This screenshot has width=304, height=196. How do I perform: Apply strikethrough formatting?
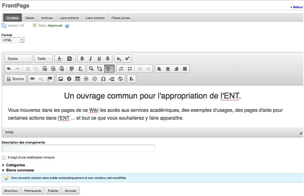click(x=108, y=59)
